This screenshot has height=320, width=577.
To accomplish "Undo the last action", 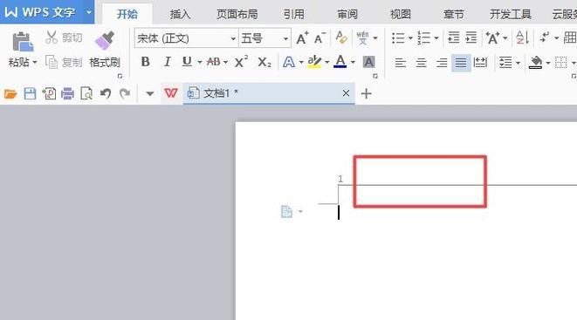I will coord(106,93).
